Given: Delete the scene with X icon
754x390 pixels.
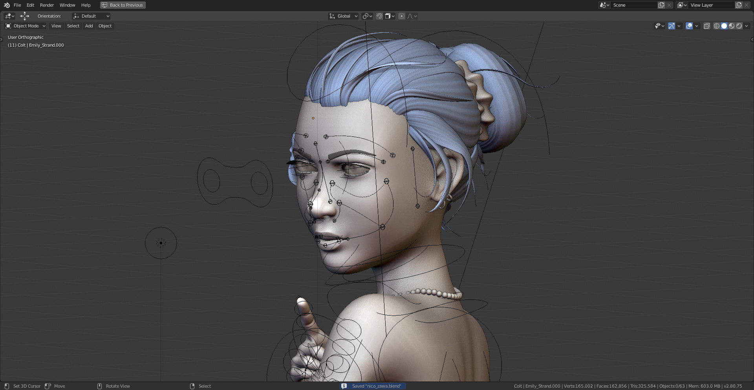Looking at the screenshot, I should [669, 5].
